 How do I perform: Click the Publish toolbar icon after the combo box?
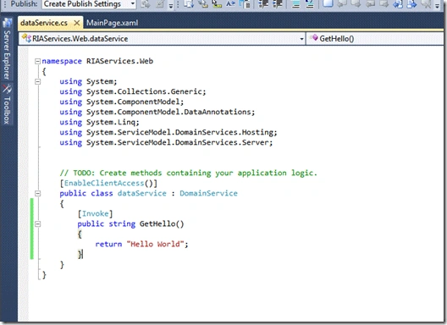(146, 4)
